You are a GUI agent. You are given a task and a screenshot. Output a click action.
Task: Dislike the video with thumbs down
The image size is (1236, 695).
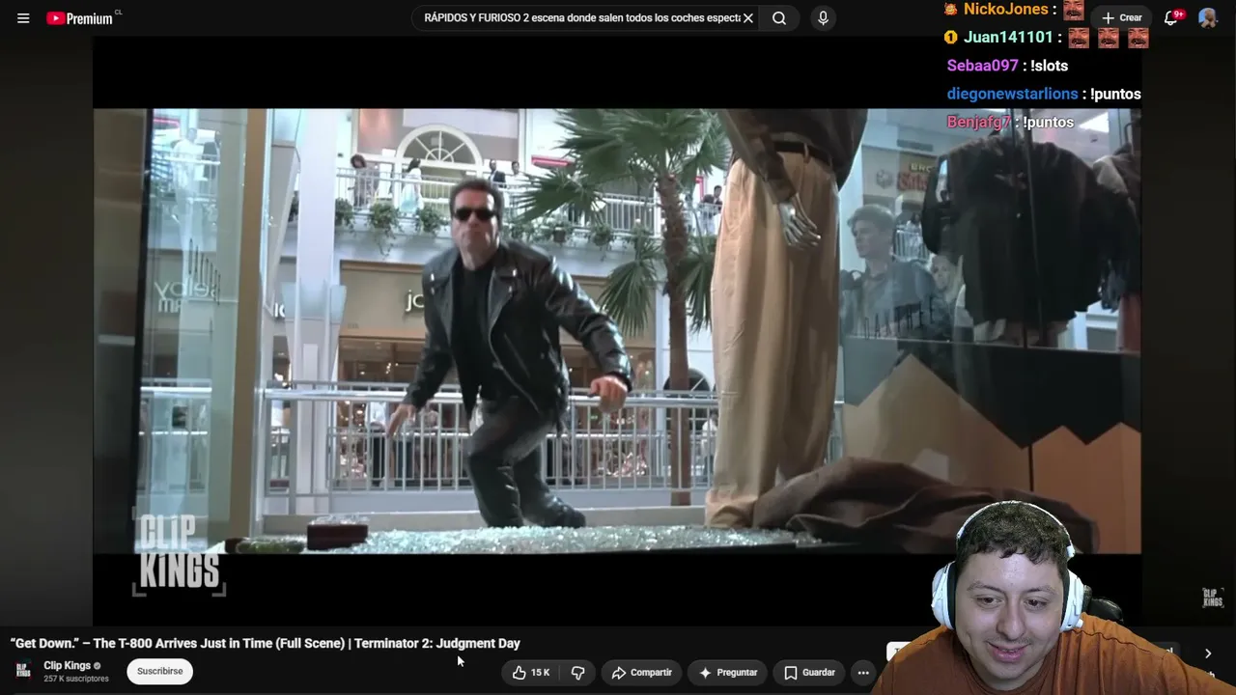click(577, 672)
